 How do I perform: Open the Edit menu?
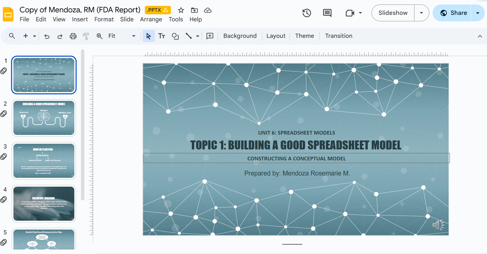tap(41, 19)
